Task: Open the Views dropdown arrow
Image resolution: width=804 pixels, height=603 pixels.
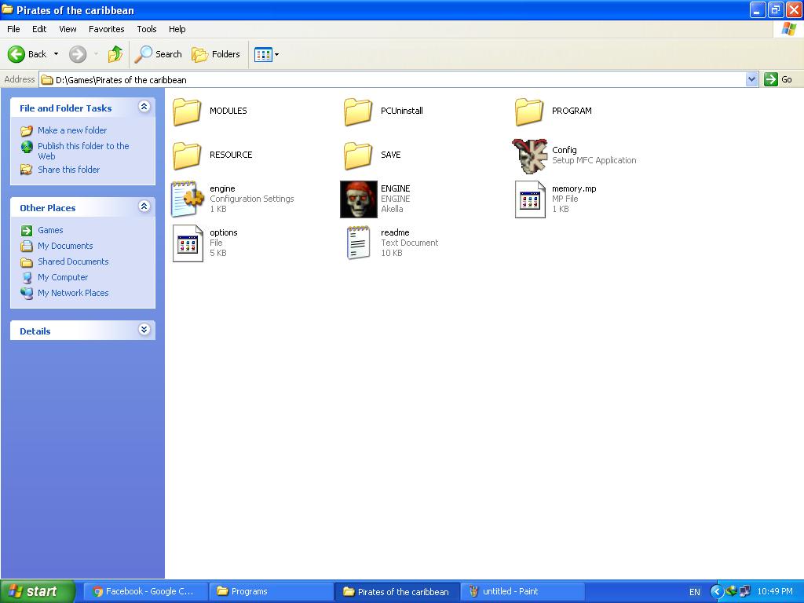Action: (x=277, y=54)
